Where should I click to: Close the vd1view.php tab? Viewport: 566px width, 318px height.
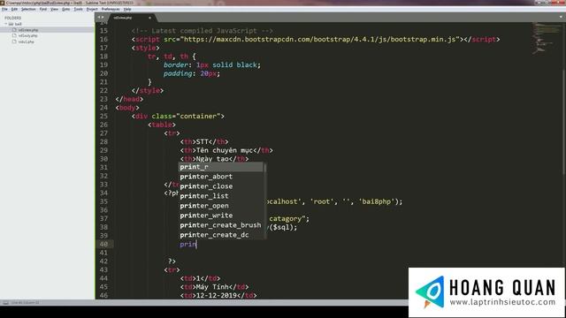pyautogui.click(x=149, y=18)
